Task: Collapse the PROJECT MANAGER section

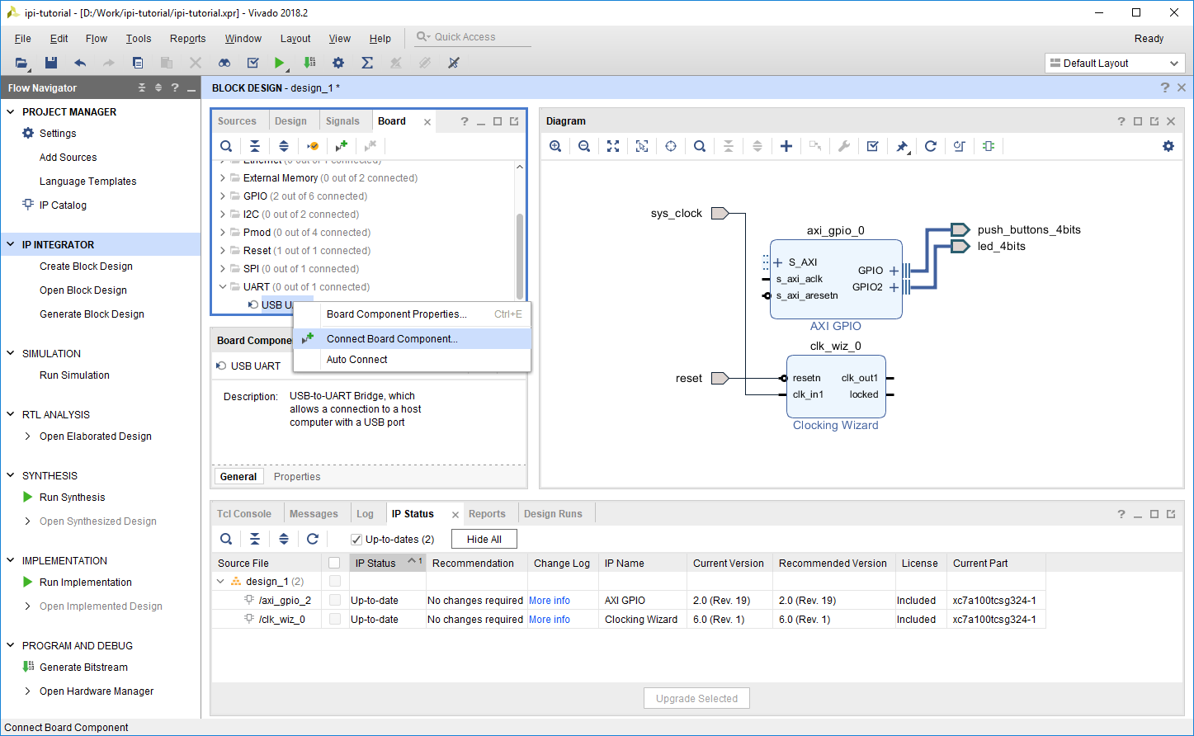Action: (x=11, y=112)
